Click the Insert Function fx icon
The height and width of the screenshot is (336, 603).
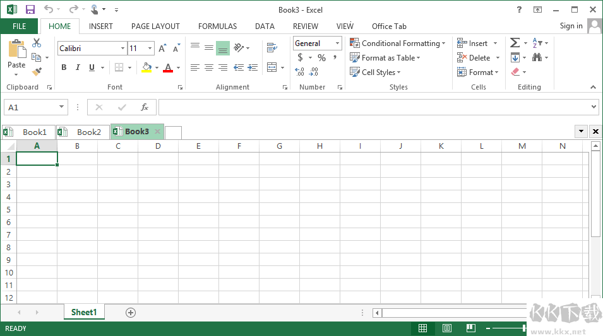[x=145, y=107]
